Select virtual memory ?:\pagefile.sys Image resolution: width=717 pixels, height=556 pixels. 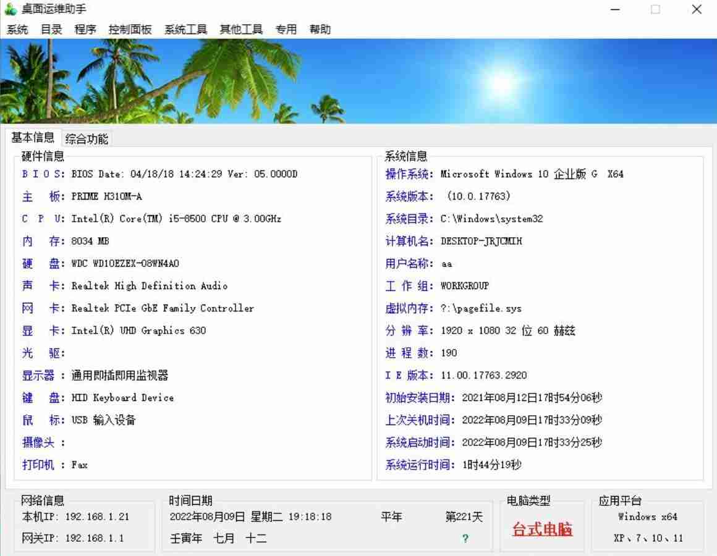click(481, 308)
